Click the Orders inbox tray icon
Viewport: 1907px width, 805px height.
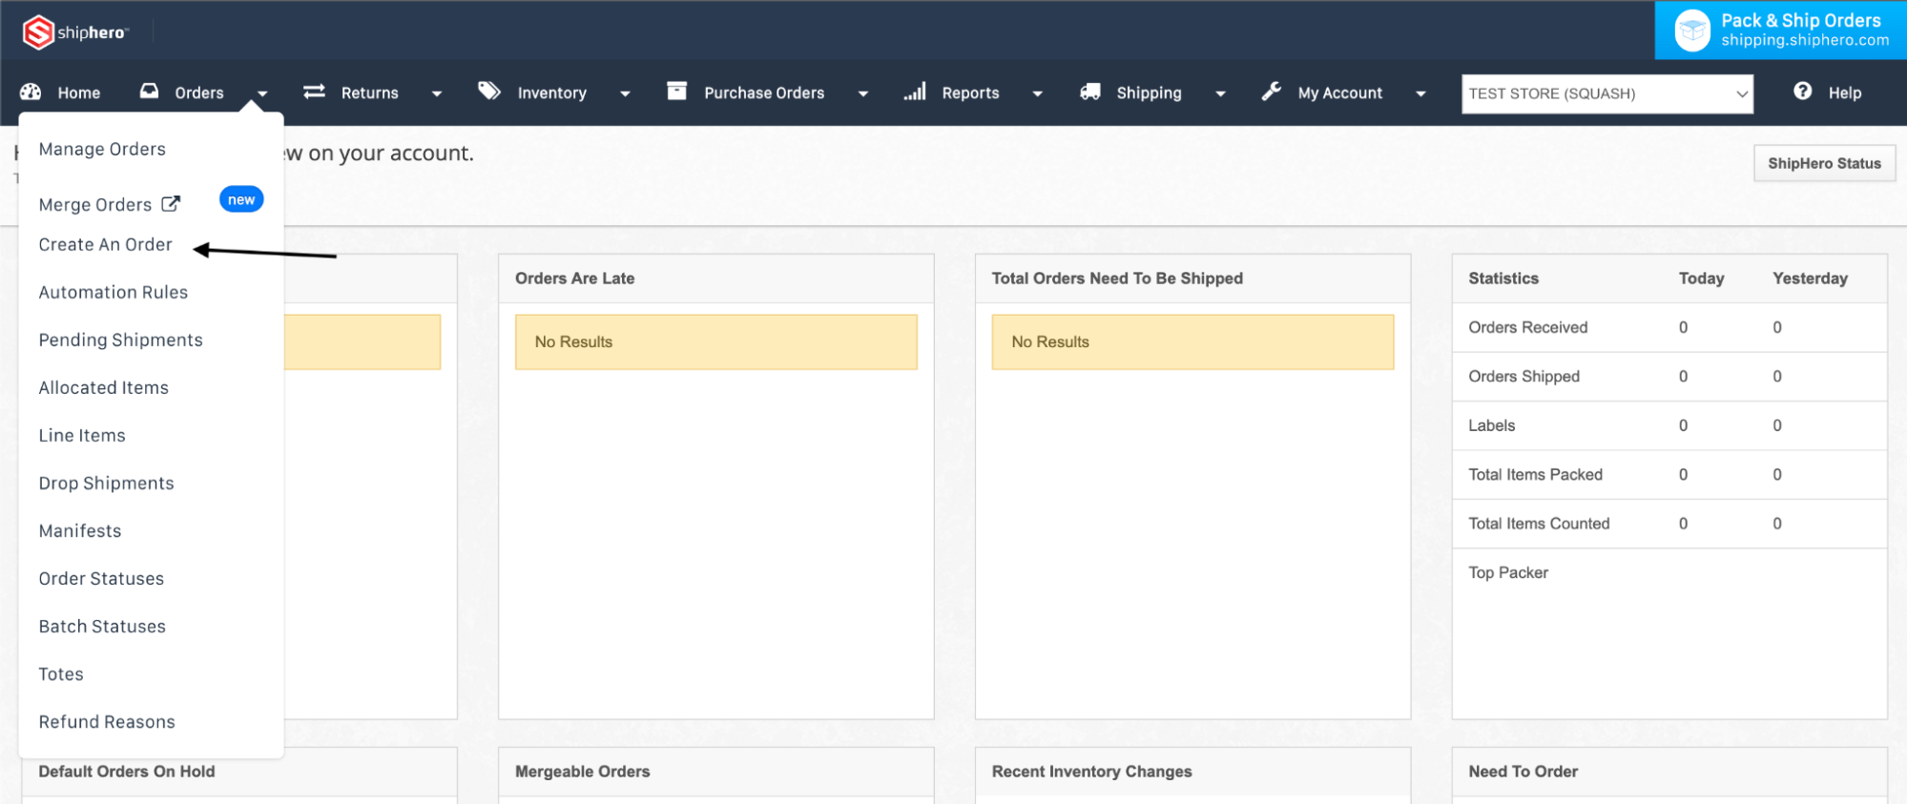(149, 91)
